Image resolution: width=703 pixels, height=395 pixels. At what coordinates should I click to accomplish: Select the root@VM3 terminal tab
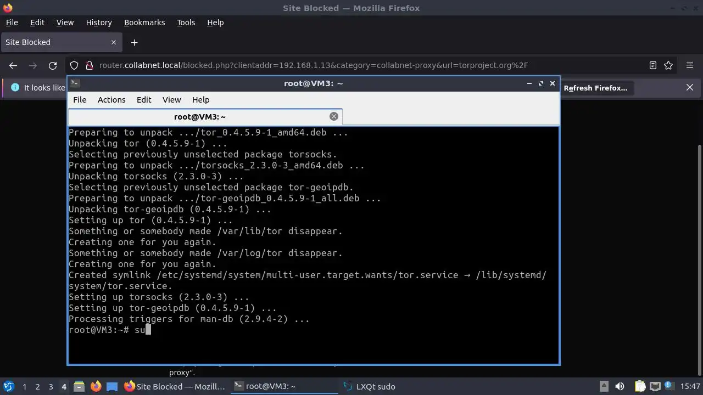pyautogui.click(x=205, y=116)
